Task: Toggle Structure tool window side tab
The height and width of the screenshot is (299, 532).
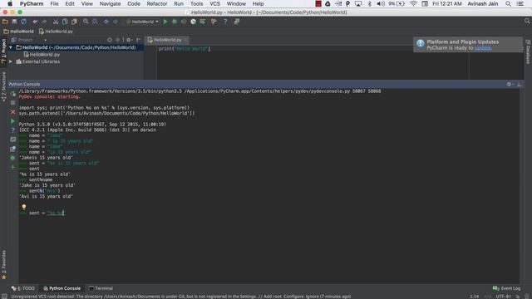Action: [3, 86]
